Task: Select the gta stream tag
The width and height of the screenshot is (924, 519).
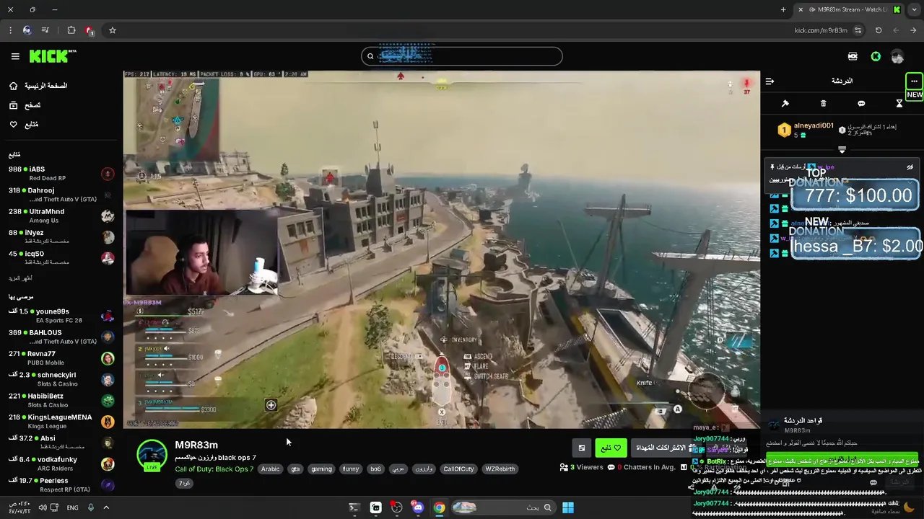Action: pyautogui.click(x=295, y=469)
